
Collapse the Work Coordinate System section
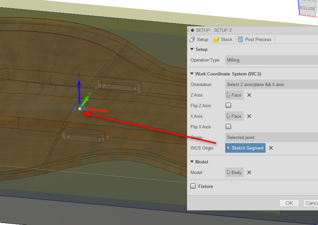point(192,74)
